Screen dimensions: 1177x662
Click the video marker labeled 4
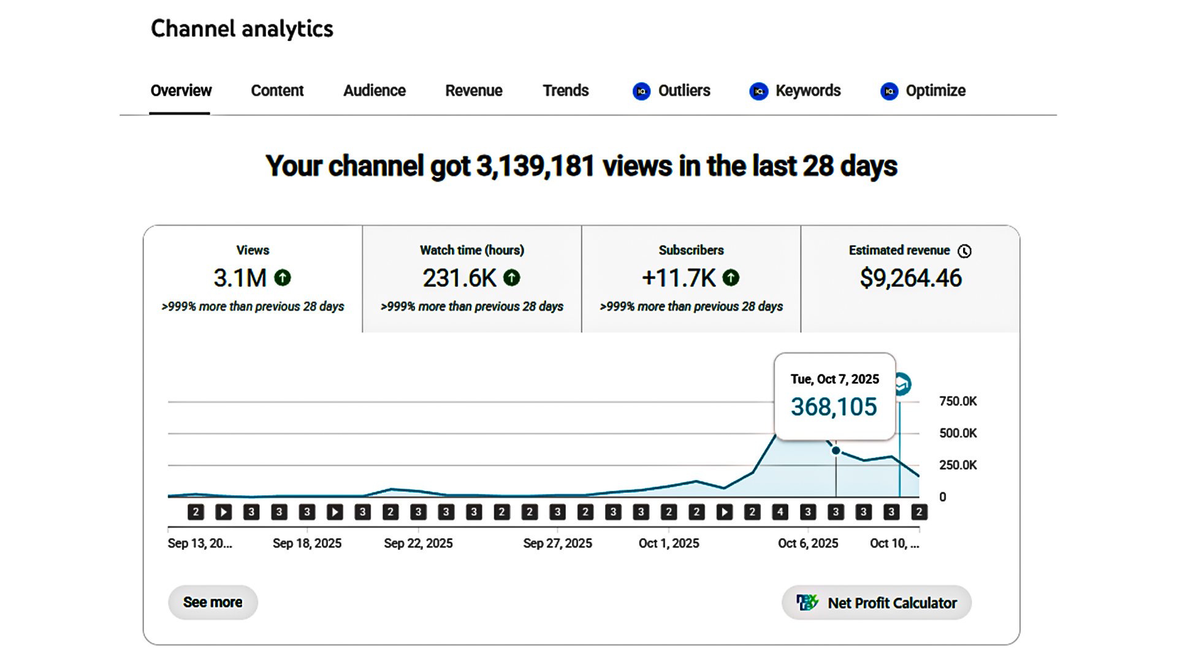[780, 512]
